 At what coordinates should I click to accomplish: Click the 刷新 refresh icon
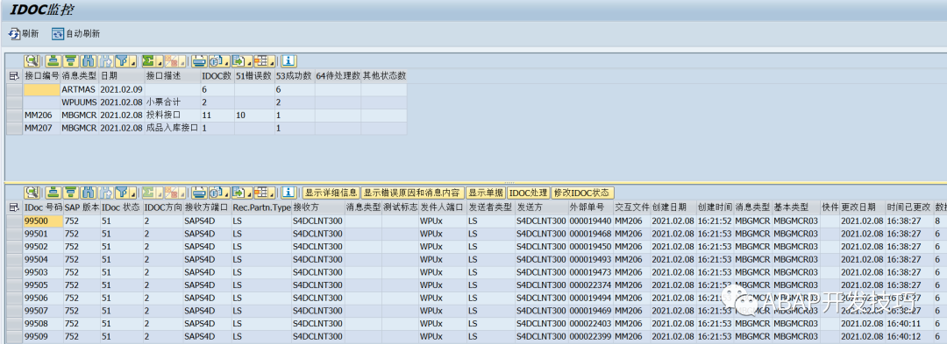[x=14, y=34]
